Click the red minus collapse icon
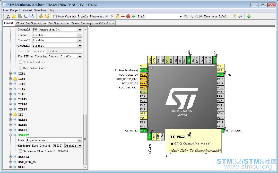The height and width of the screenshot is (173, 278). click(x=123, y=16)
